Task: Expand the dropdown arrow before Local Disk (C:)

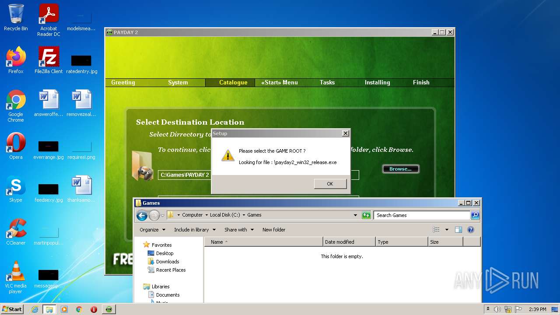Action: 206,215
